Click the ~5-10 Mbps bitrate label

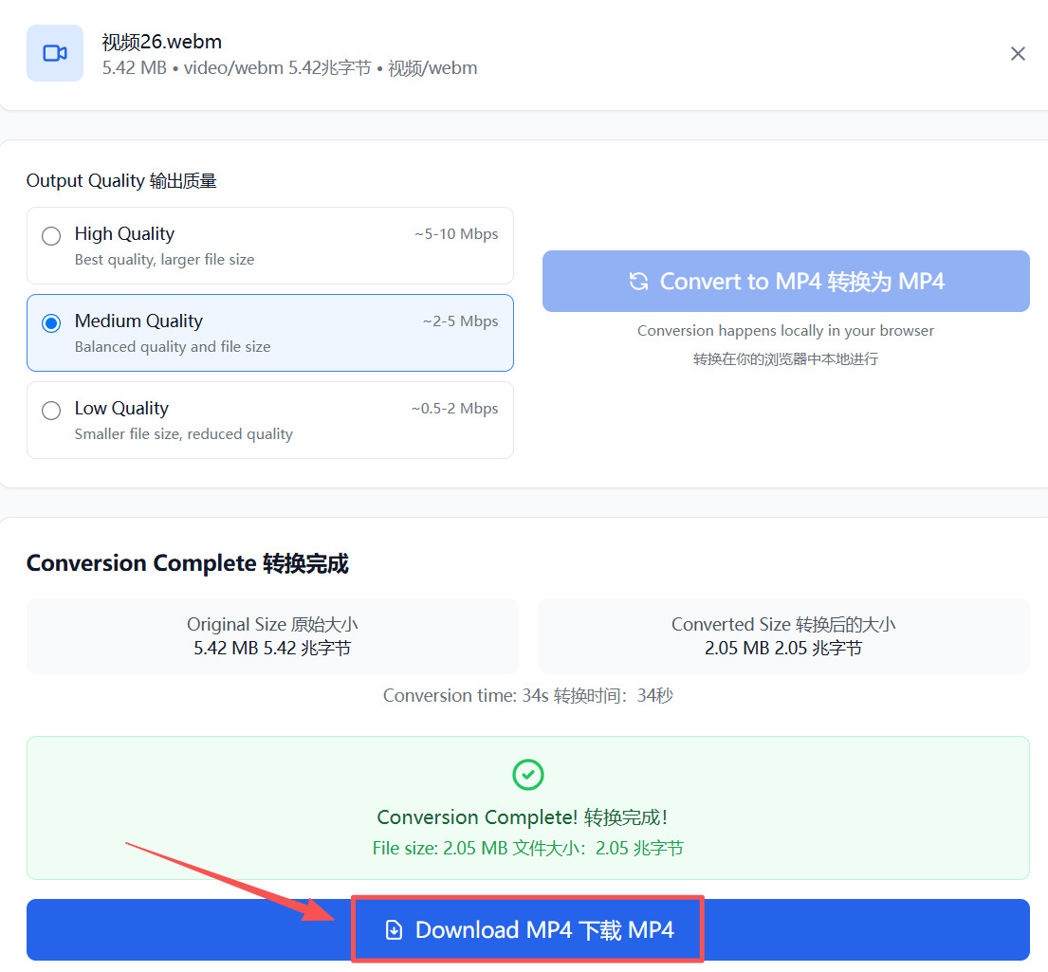456,234
